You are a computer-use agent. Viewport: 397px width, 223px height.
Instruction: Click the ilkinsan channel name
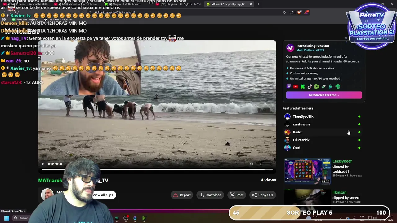pyautogui.click(x=339, y=192)
